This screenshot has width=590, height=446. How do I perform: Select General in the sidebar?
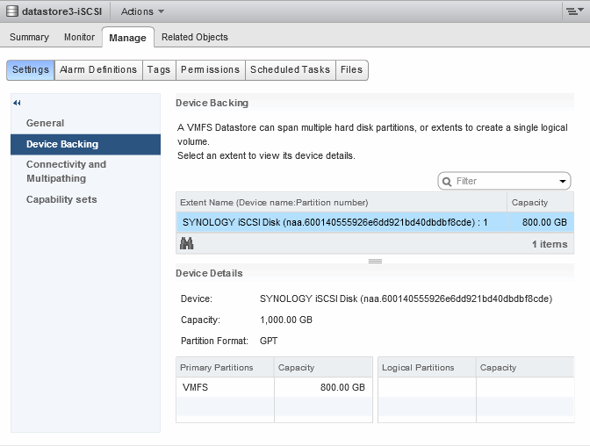[x=45, y=123]
